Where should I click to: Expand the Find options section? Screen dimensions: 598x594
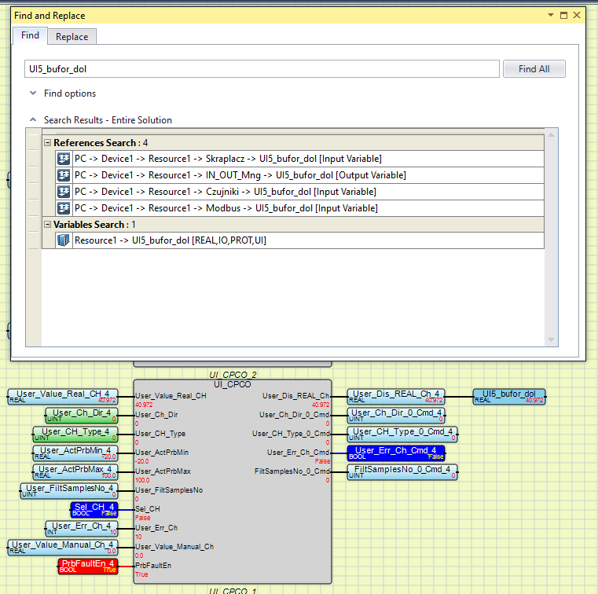(x=33, y=93)
